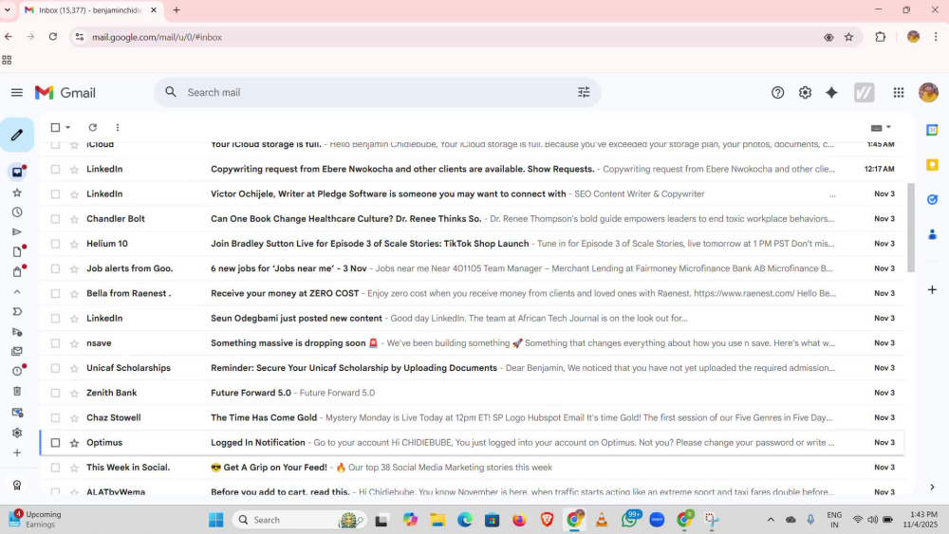Star the Victor Ochijele LinkedIn email
The image size is (949, 534).
pyautogui.click(x=74, y=194)
